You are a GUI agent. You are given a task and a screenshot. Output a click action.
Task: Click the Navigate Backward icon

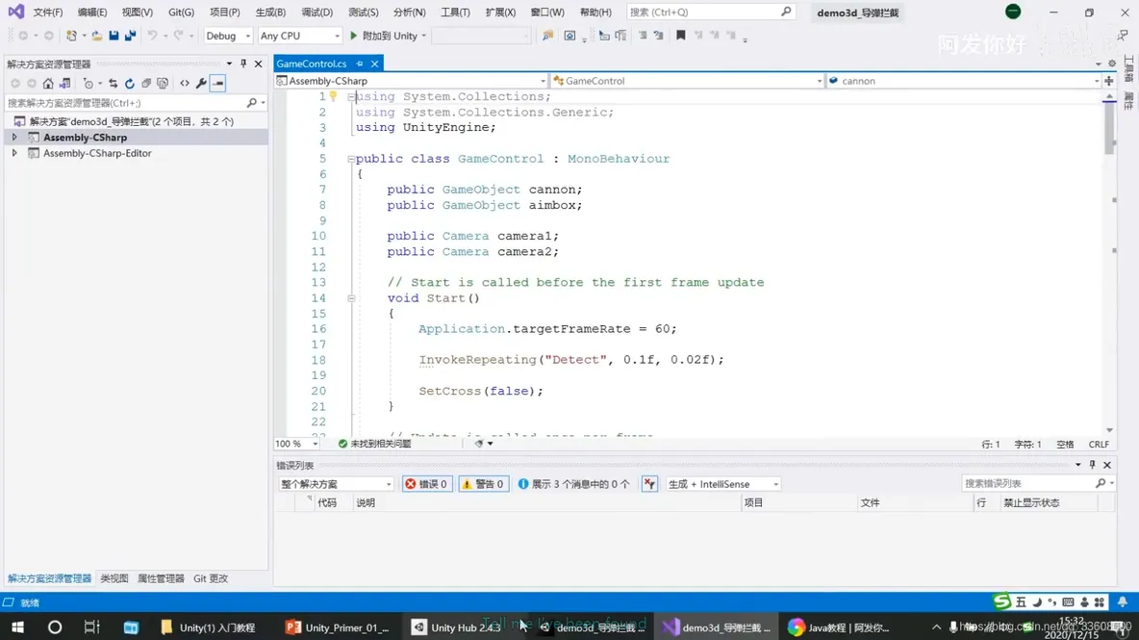(x=23, y=36)
